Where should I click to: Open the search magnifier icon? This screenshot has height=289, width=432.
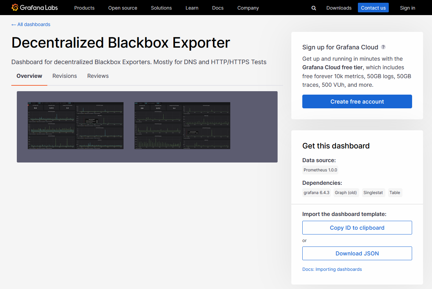click(x=314, y=8)
